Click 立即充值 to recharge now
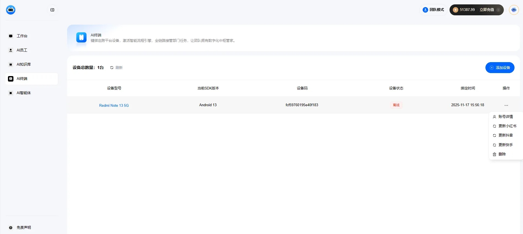 [487, 10]
